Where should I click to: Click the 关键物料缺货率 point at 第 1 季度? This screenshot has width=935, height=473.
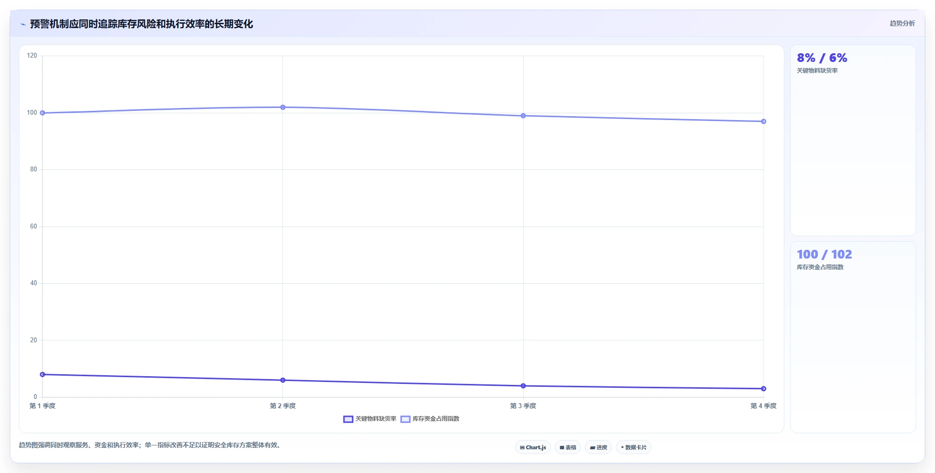click(43, 374)
